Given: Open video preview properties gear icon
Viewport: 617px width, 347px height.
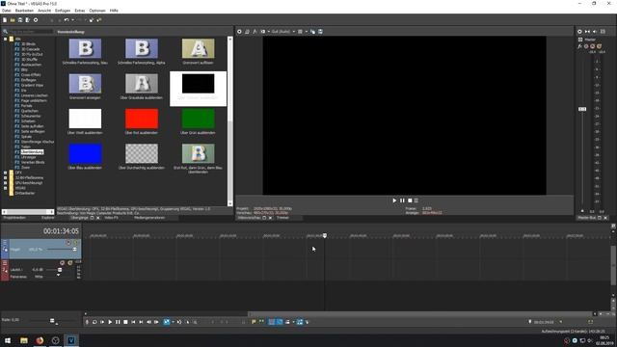Looking at the screenshot, I should tap(239, 32).
